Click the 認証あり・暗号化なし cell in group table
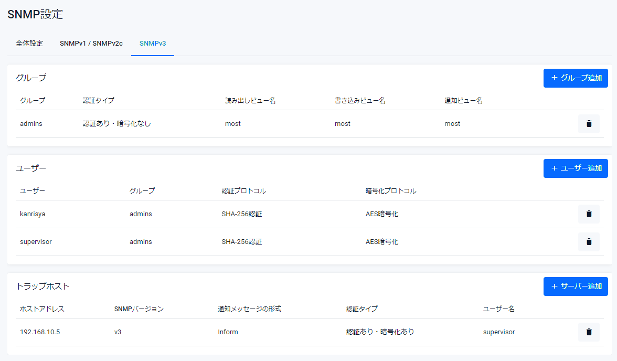Image resolution: width=617 pixels, height=361 pixels. [x=116, y=124]
